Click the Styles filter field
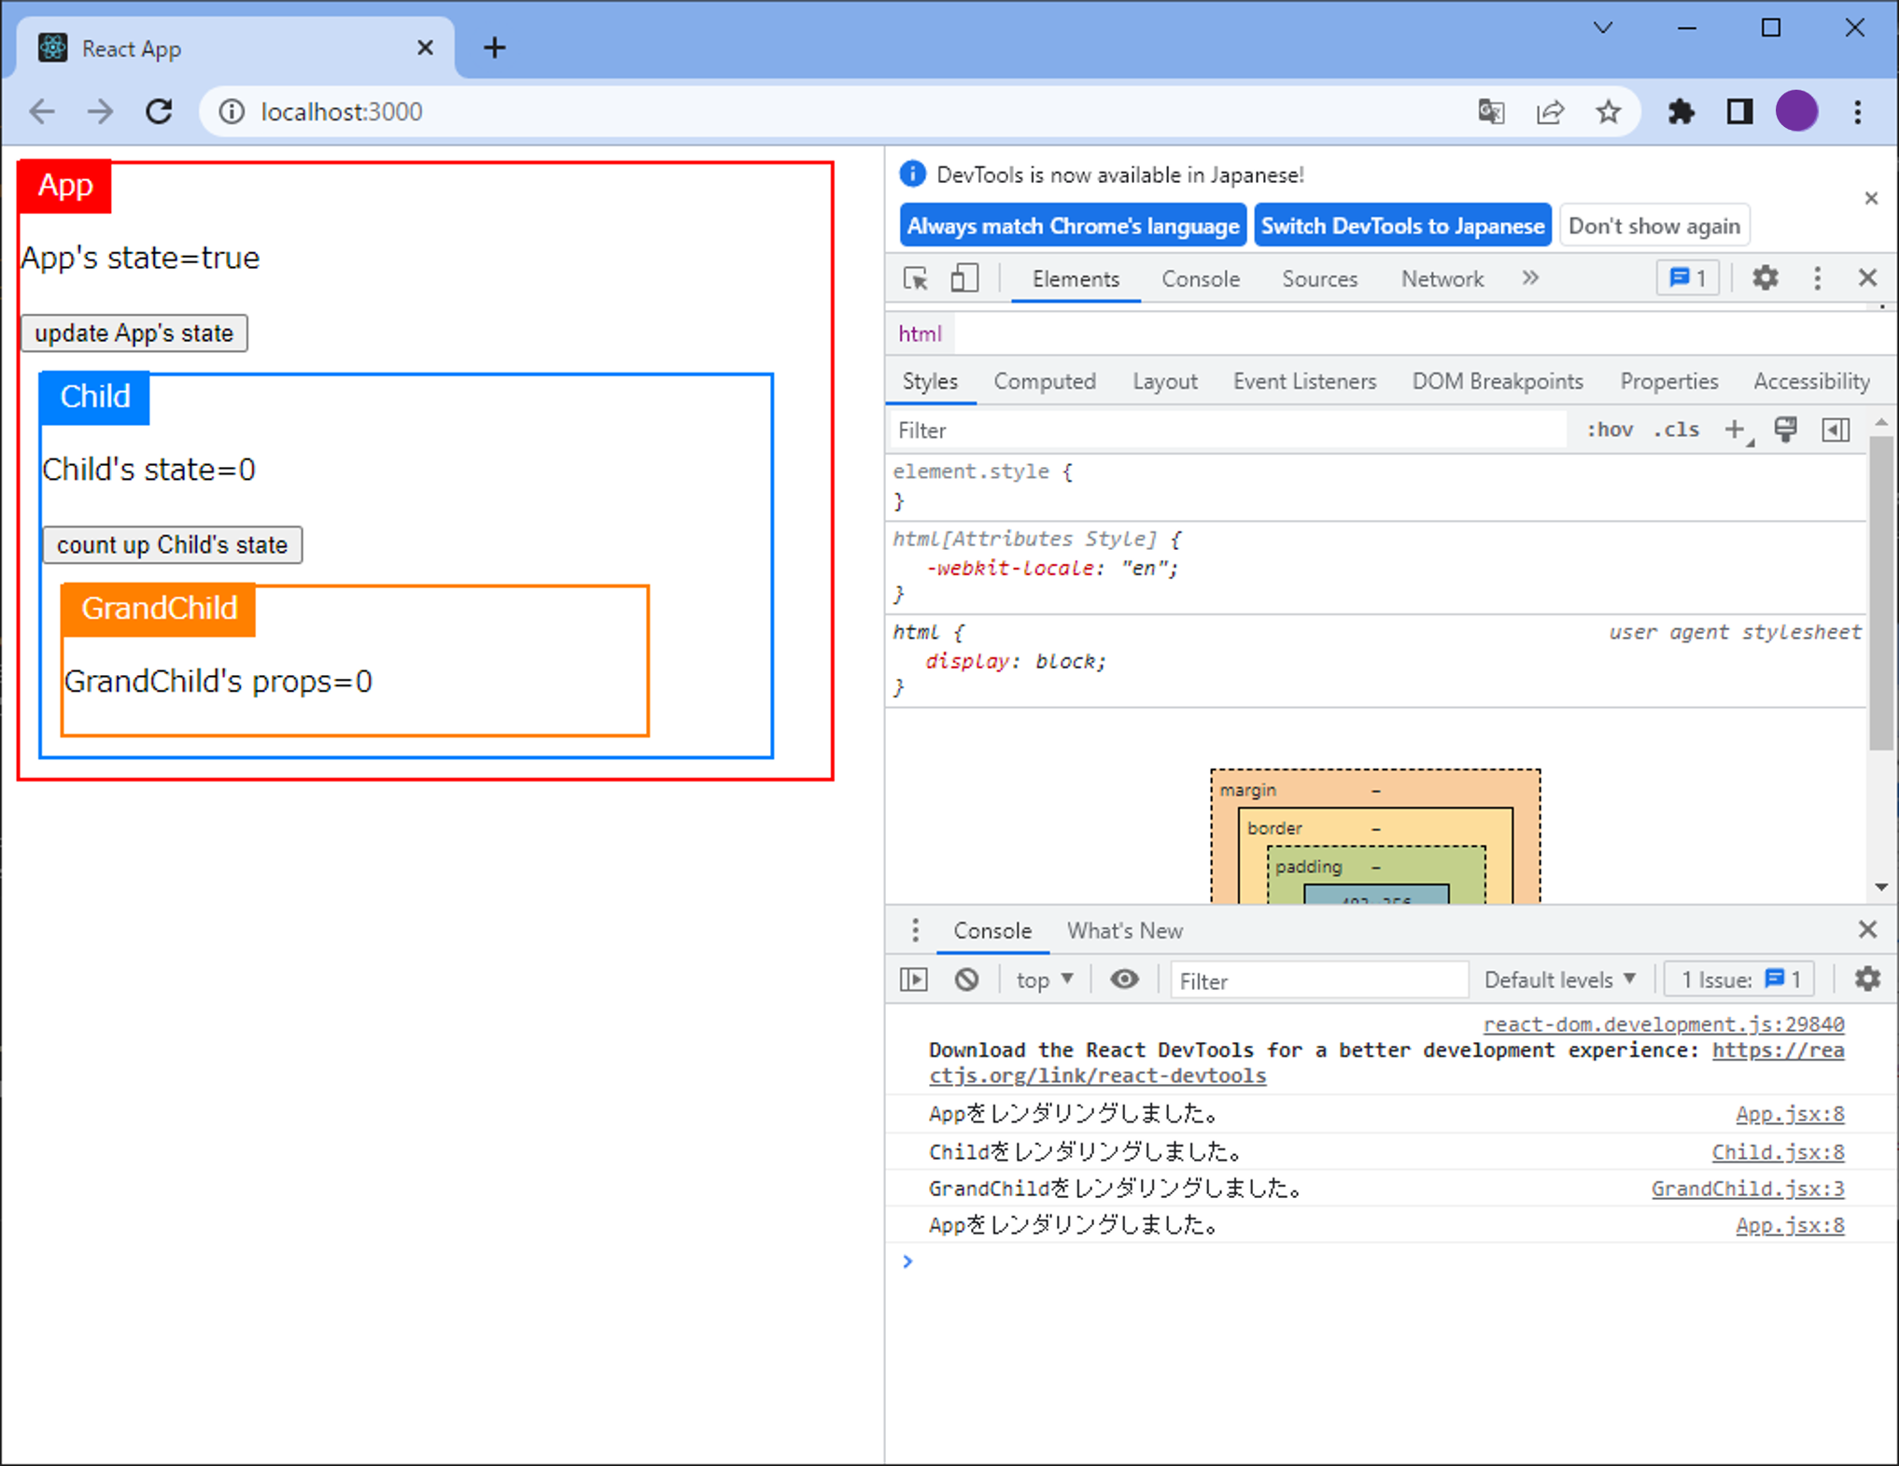Image resolution: width=1899 pixels, height=1466 pixels. [x=1227, y=430]
